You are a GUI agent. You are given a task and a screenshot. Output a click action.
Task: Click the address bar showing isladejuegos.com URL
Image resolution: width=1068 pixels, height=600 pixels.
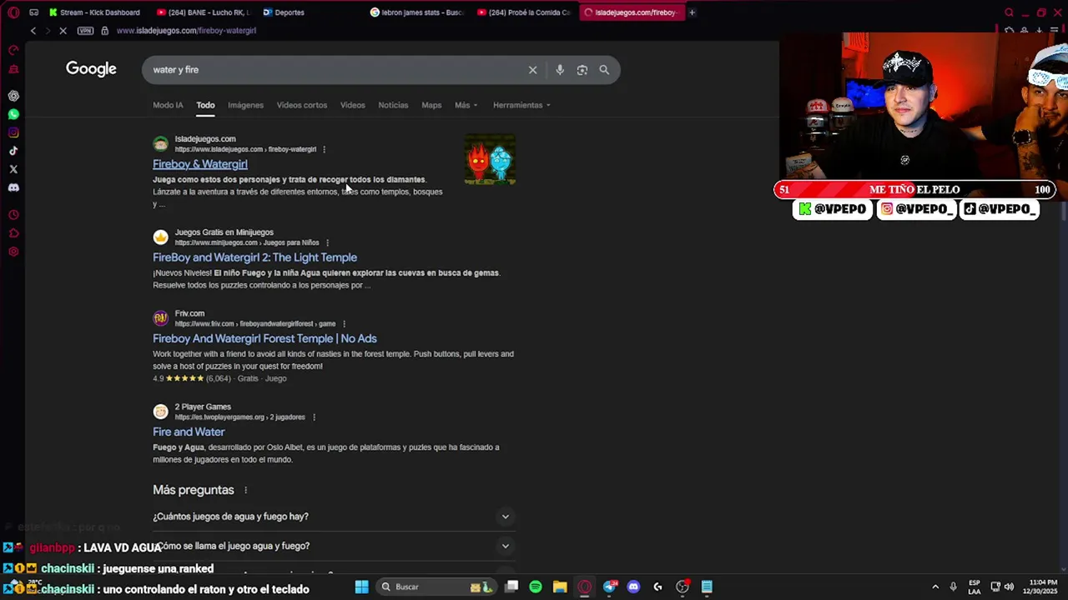pos(186,31)
